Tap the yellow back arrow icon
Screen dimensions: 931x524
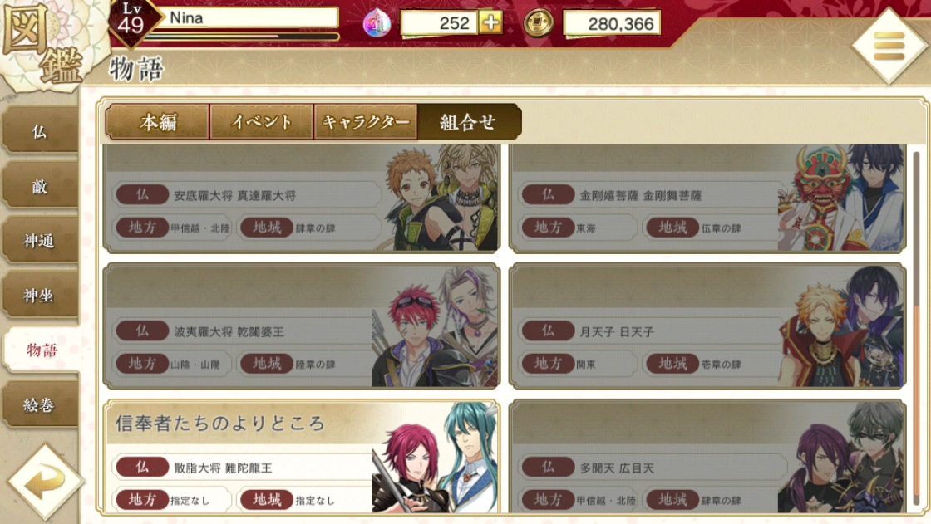point(44,482)
